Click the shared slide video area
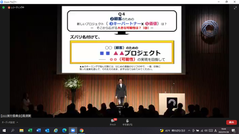The height and width of the screenshot is (134, 239). pyautogui.click(x=121, y=39)
